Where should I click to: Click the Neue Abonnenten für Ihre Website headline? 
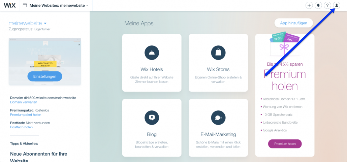(39, 157)
